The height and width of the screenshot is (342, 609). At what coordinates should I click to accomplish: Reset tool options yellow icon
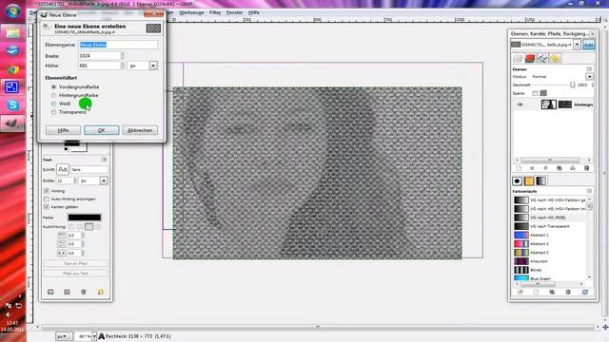tap(100, 292)
